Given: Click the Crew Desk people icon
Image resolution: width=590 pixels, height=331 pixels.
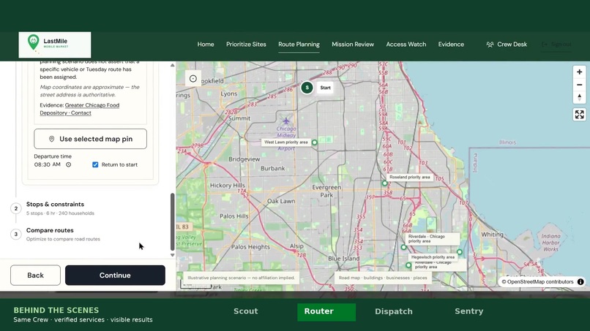Looking at the screenshot, I should pos(490,45).
